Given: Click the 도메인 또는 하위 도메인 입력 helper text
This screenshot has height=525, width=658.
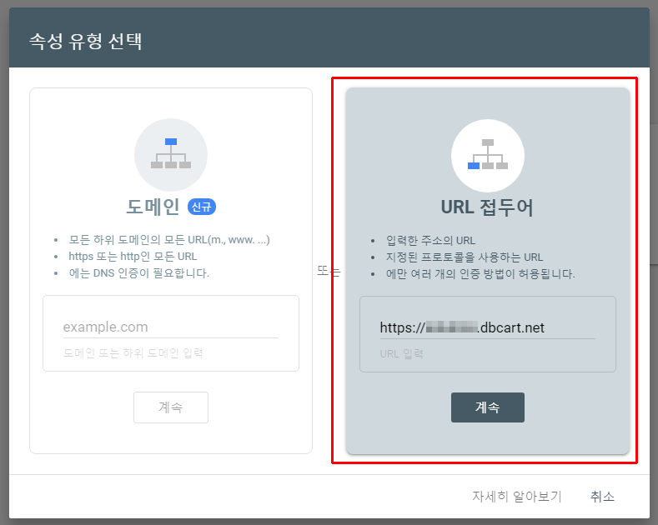Looking at the screenshot, I should pos(133,353).
